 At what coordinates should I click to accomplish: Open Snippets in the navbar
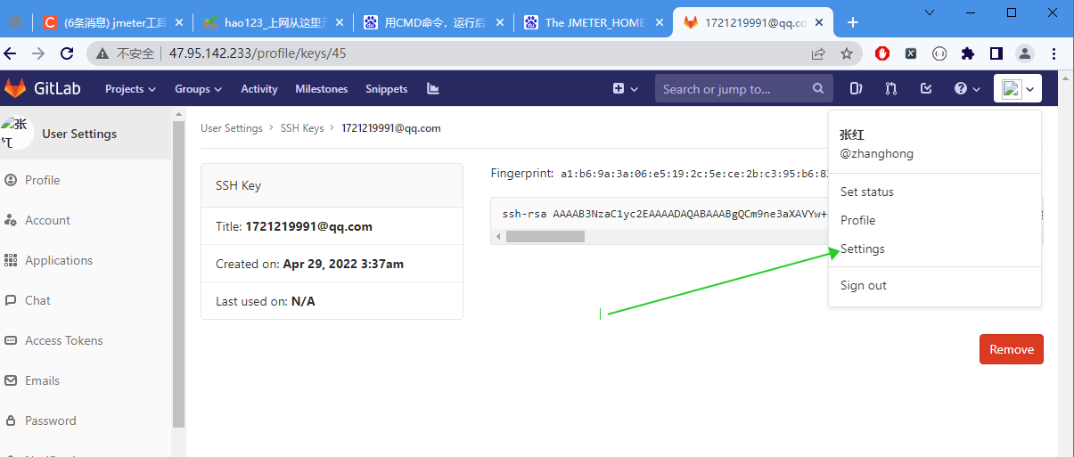tap(386, 89)
